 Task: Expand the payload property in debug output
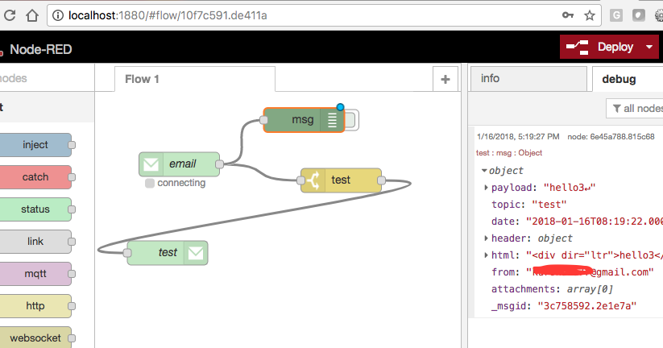click(486, 188)
